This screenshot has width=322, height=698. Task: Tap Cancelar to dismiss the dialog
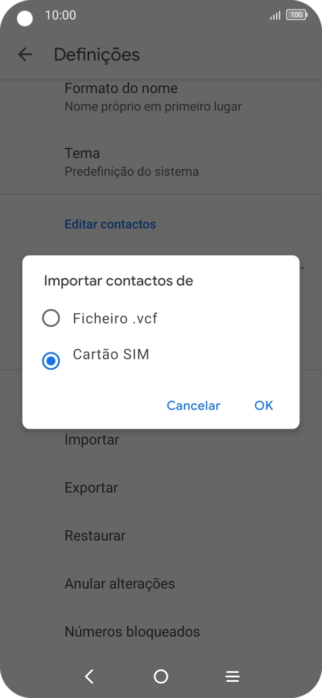[x=193, y=405]
